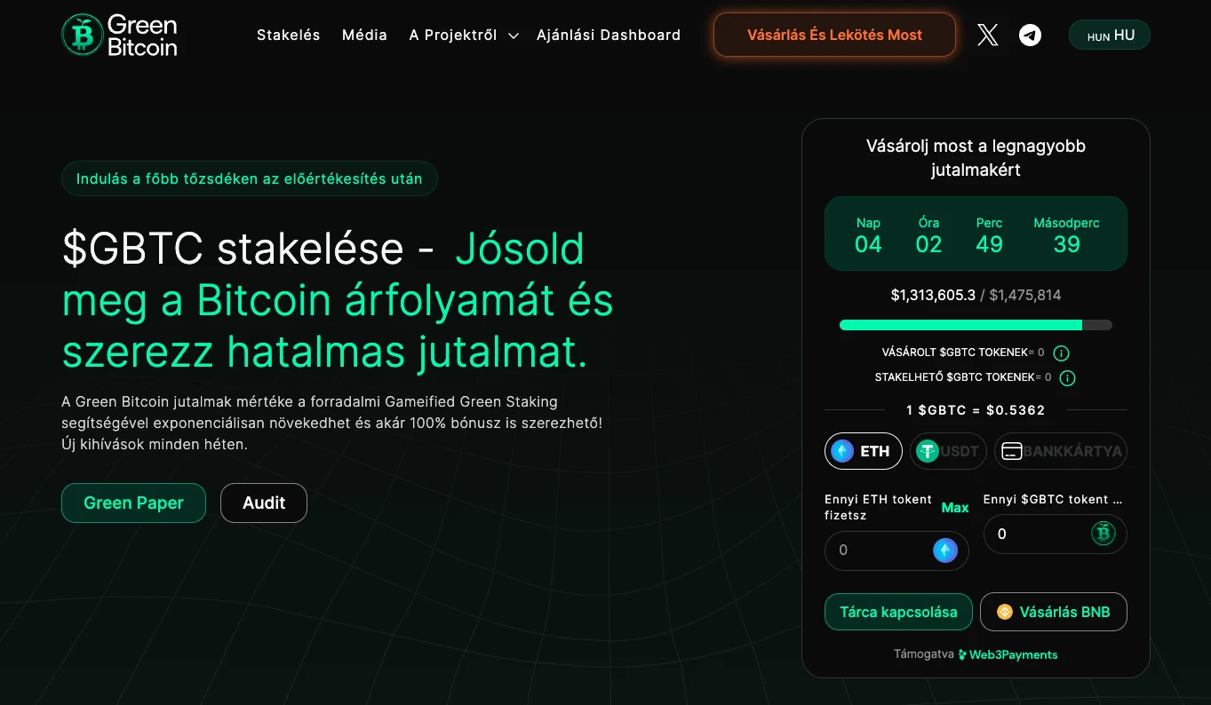Open Ajánlási Dashboard in the navigation
This screenshot has height=705, width=1211.
click(609, 35)
